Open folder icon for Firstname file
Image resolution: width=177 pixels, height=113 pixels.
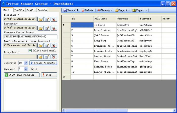[x=40, y=19]
